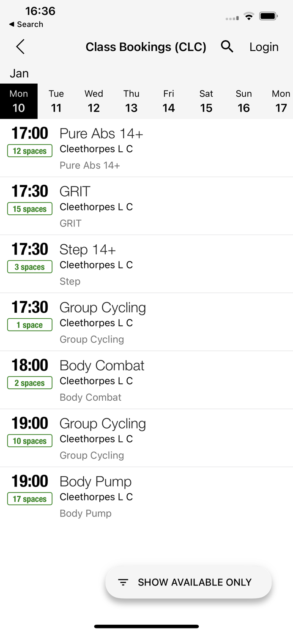Tap the filter icon on the availability button

[x=123, y=582]
